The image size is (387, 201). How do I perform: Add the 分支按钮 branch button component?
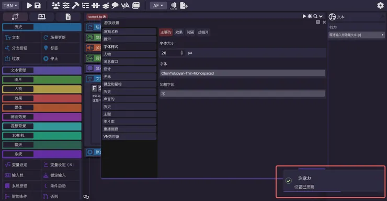[22, 48]
